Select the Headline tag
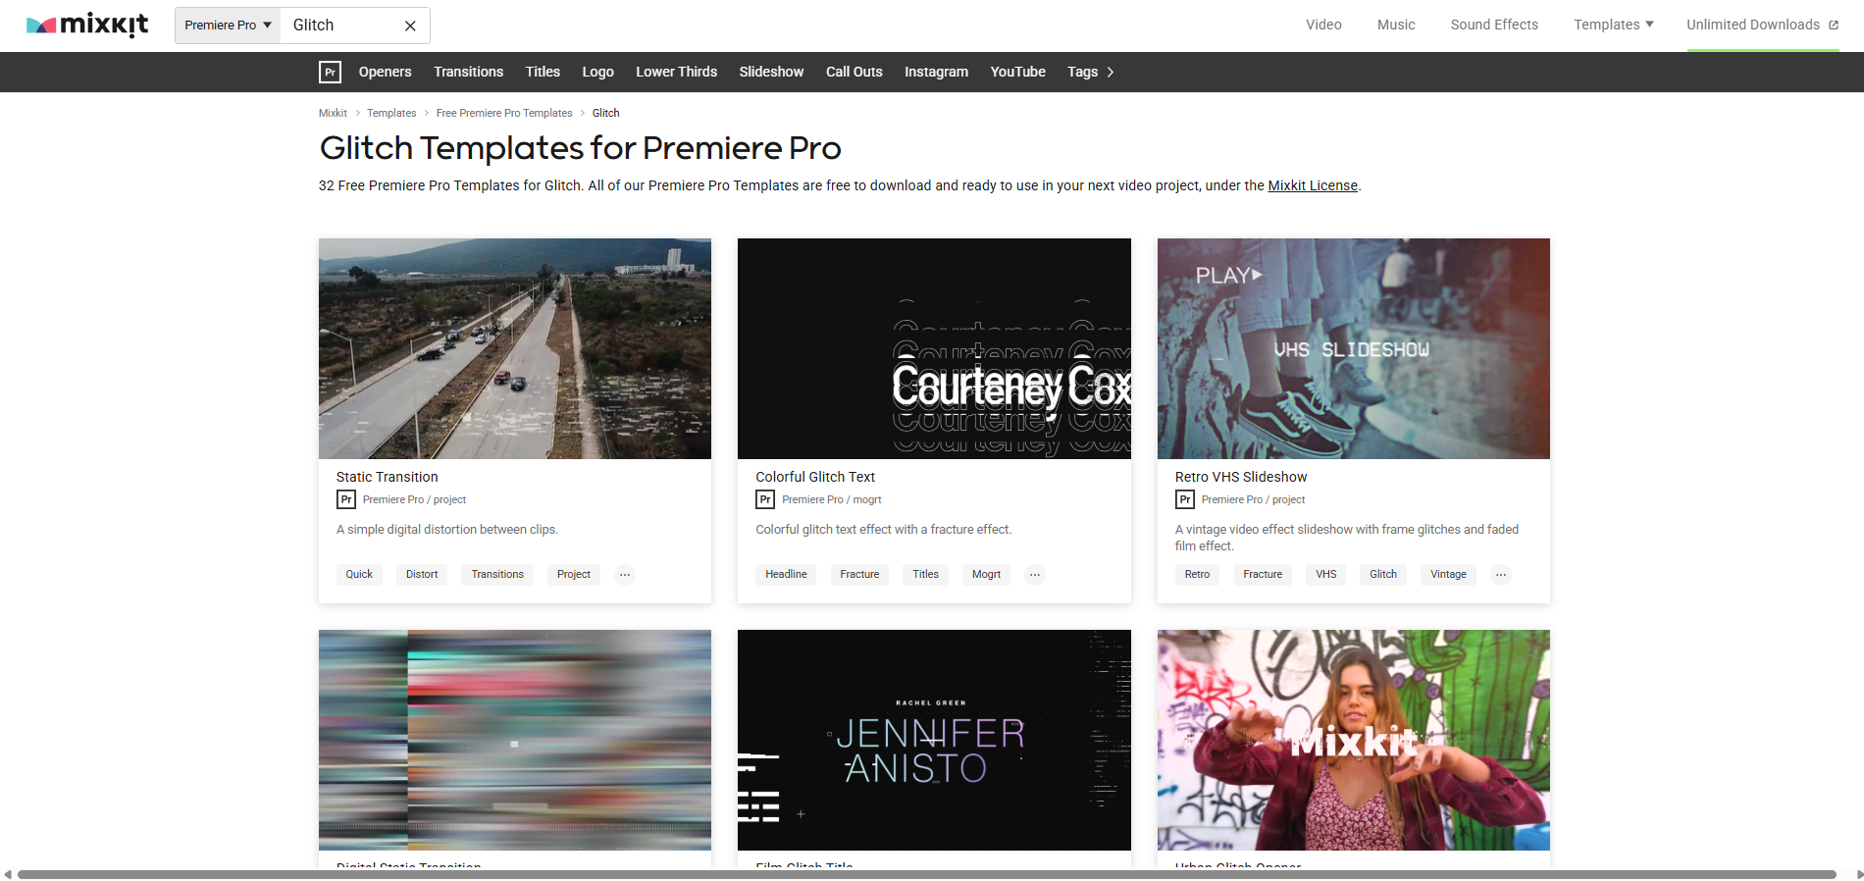The height and width of the screenshot is (881, 1864). pyautogui.click(x=786, y=575)
